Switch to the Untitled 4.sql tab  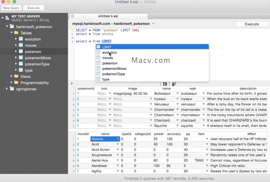108,16
